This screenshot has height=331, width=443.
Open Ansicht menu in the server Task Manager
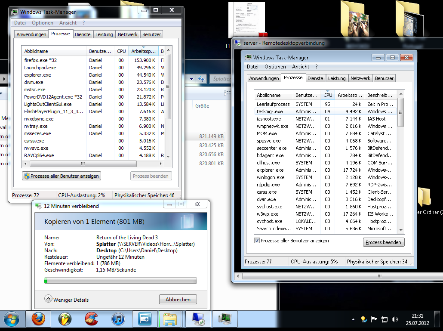pyautogui.click(x=301, y=67)
